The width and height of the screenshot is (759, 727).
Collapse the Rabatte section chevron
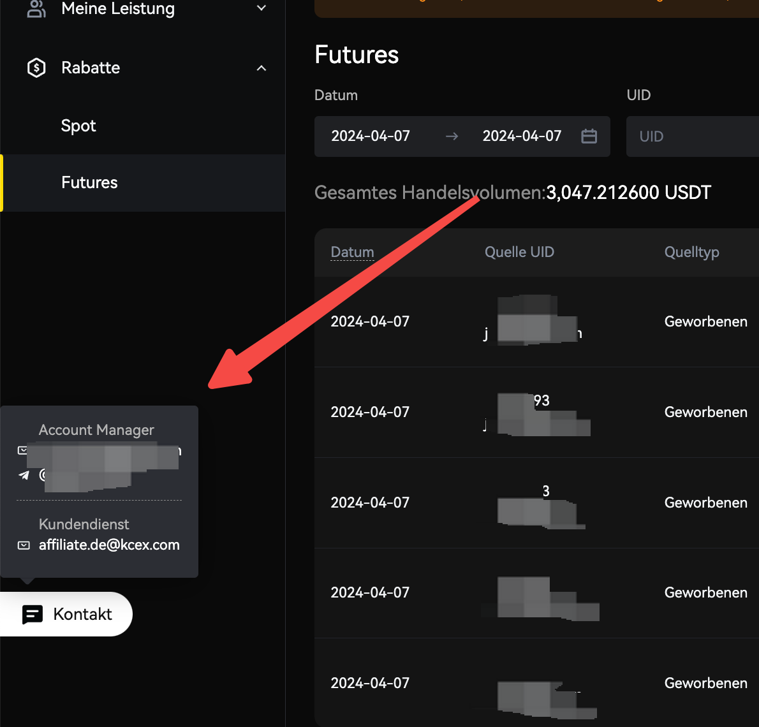click(261, 68)
